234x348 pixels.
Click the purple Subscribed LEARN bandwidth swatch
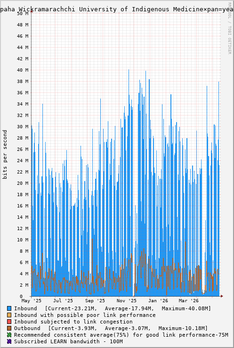[9, 341]
